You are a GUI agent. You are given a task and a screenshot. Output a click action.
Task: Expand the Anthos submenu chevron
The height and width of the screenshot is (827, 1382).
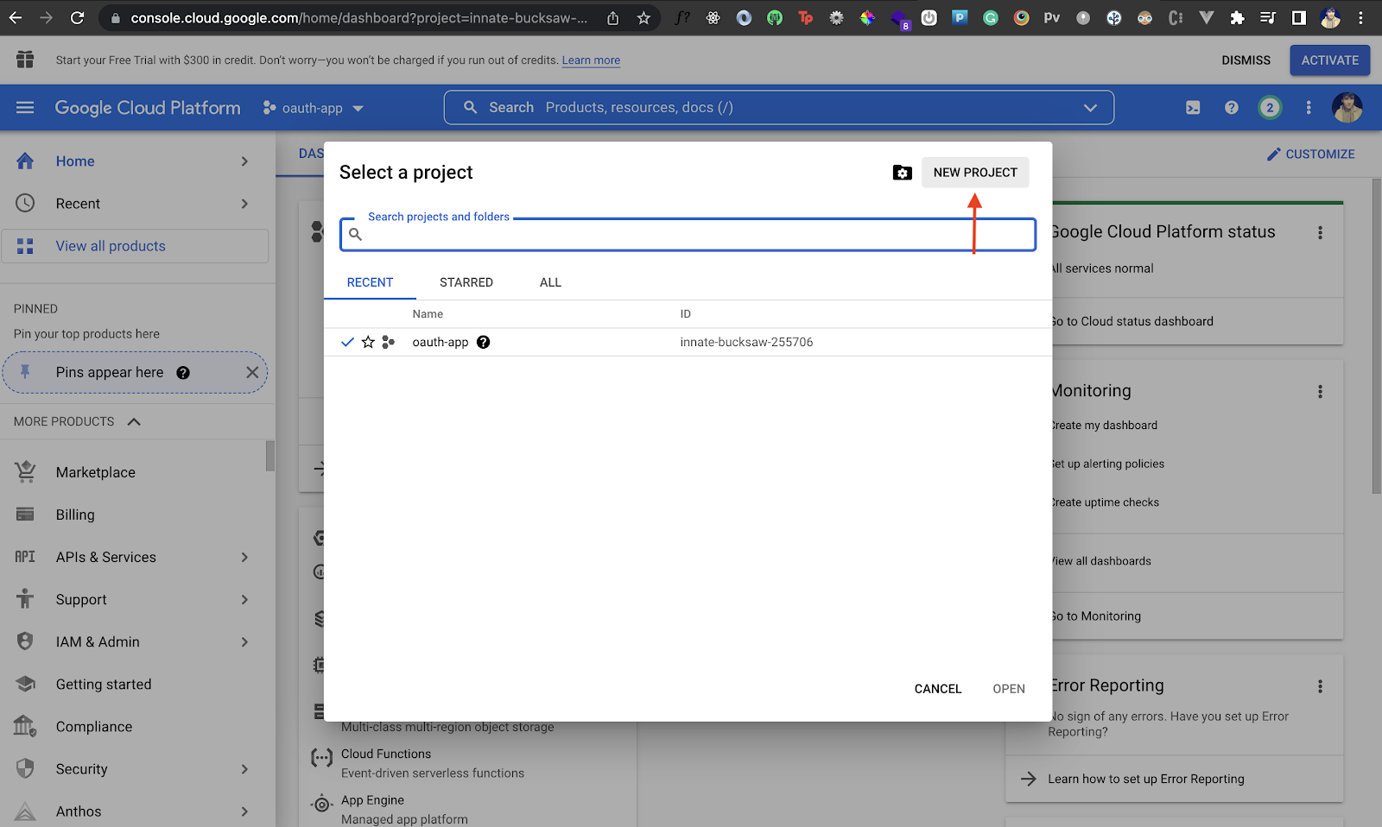(244, 811)
